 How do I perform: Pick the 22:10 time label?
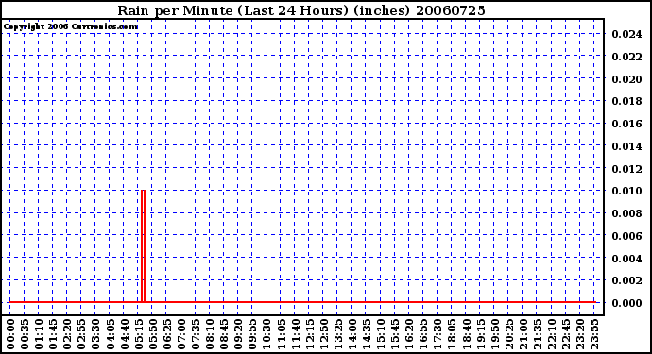tap(551, 334)
